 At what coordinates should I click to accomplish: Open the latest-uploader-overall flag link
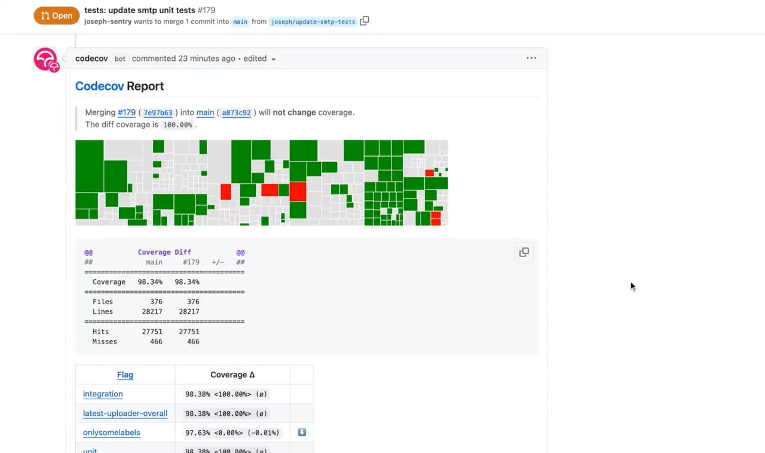tap(125, 413)
